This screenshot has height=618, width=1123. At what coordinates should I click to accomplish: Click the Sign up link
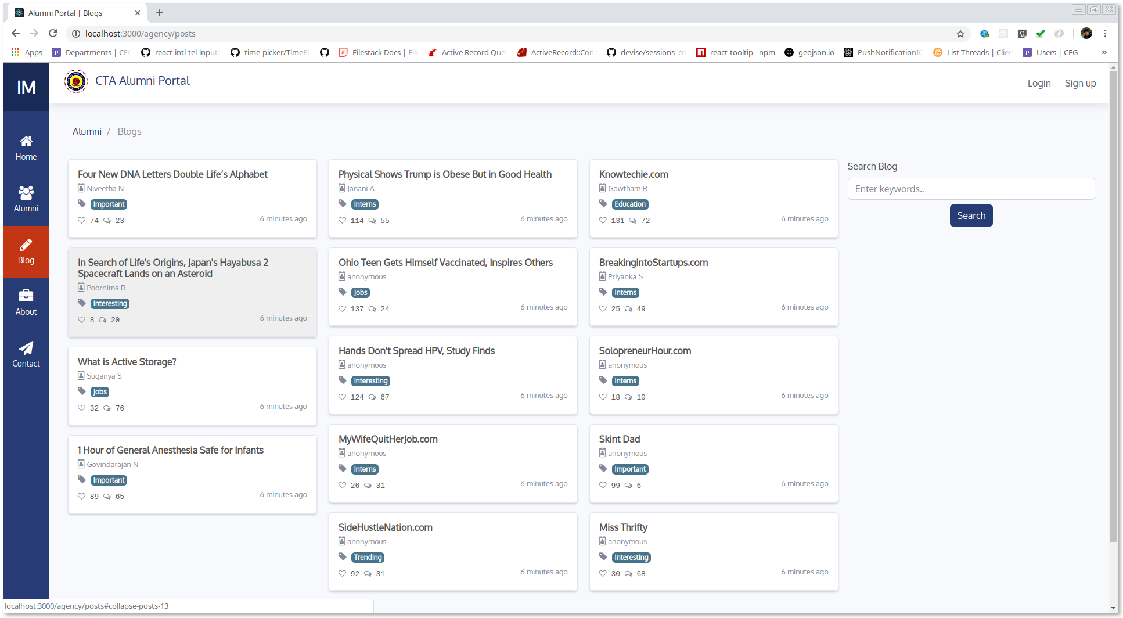[1080, 83]
